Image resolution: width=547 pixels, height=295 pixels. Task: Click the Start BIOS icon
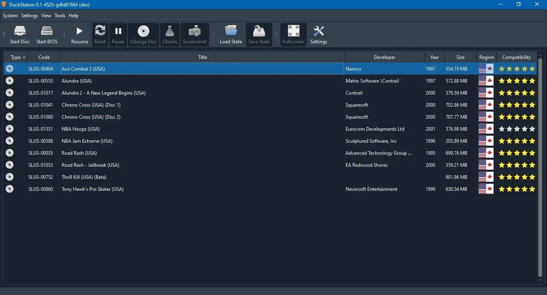point(46,34)
